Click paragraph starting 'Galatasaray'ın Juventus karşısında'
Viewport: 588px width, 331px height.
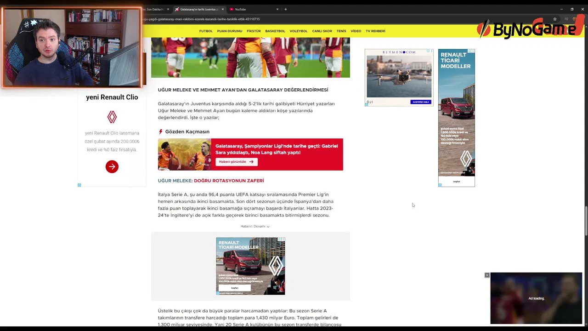[x=246, y=111]
